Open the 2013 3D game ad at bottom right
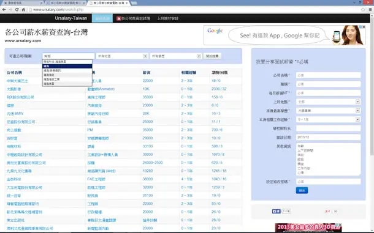Image resolution: width=374 pixels, height=233 pixels. 308,227
